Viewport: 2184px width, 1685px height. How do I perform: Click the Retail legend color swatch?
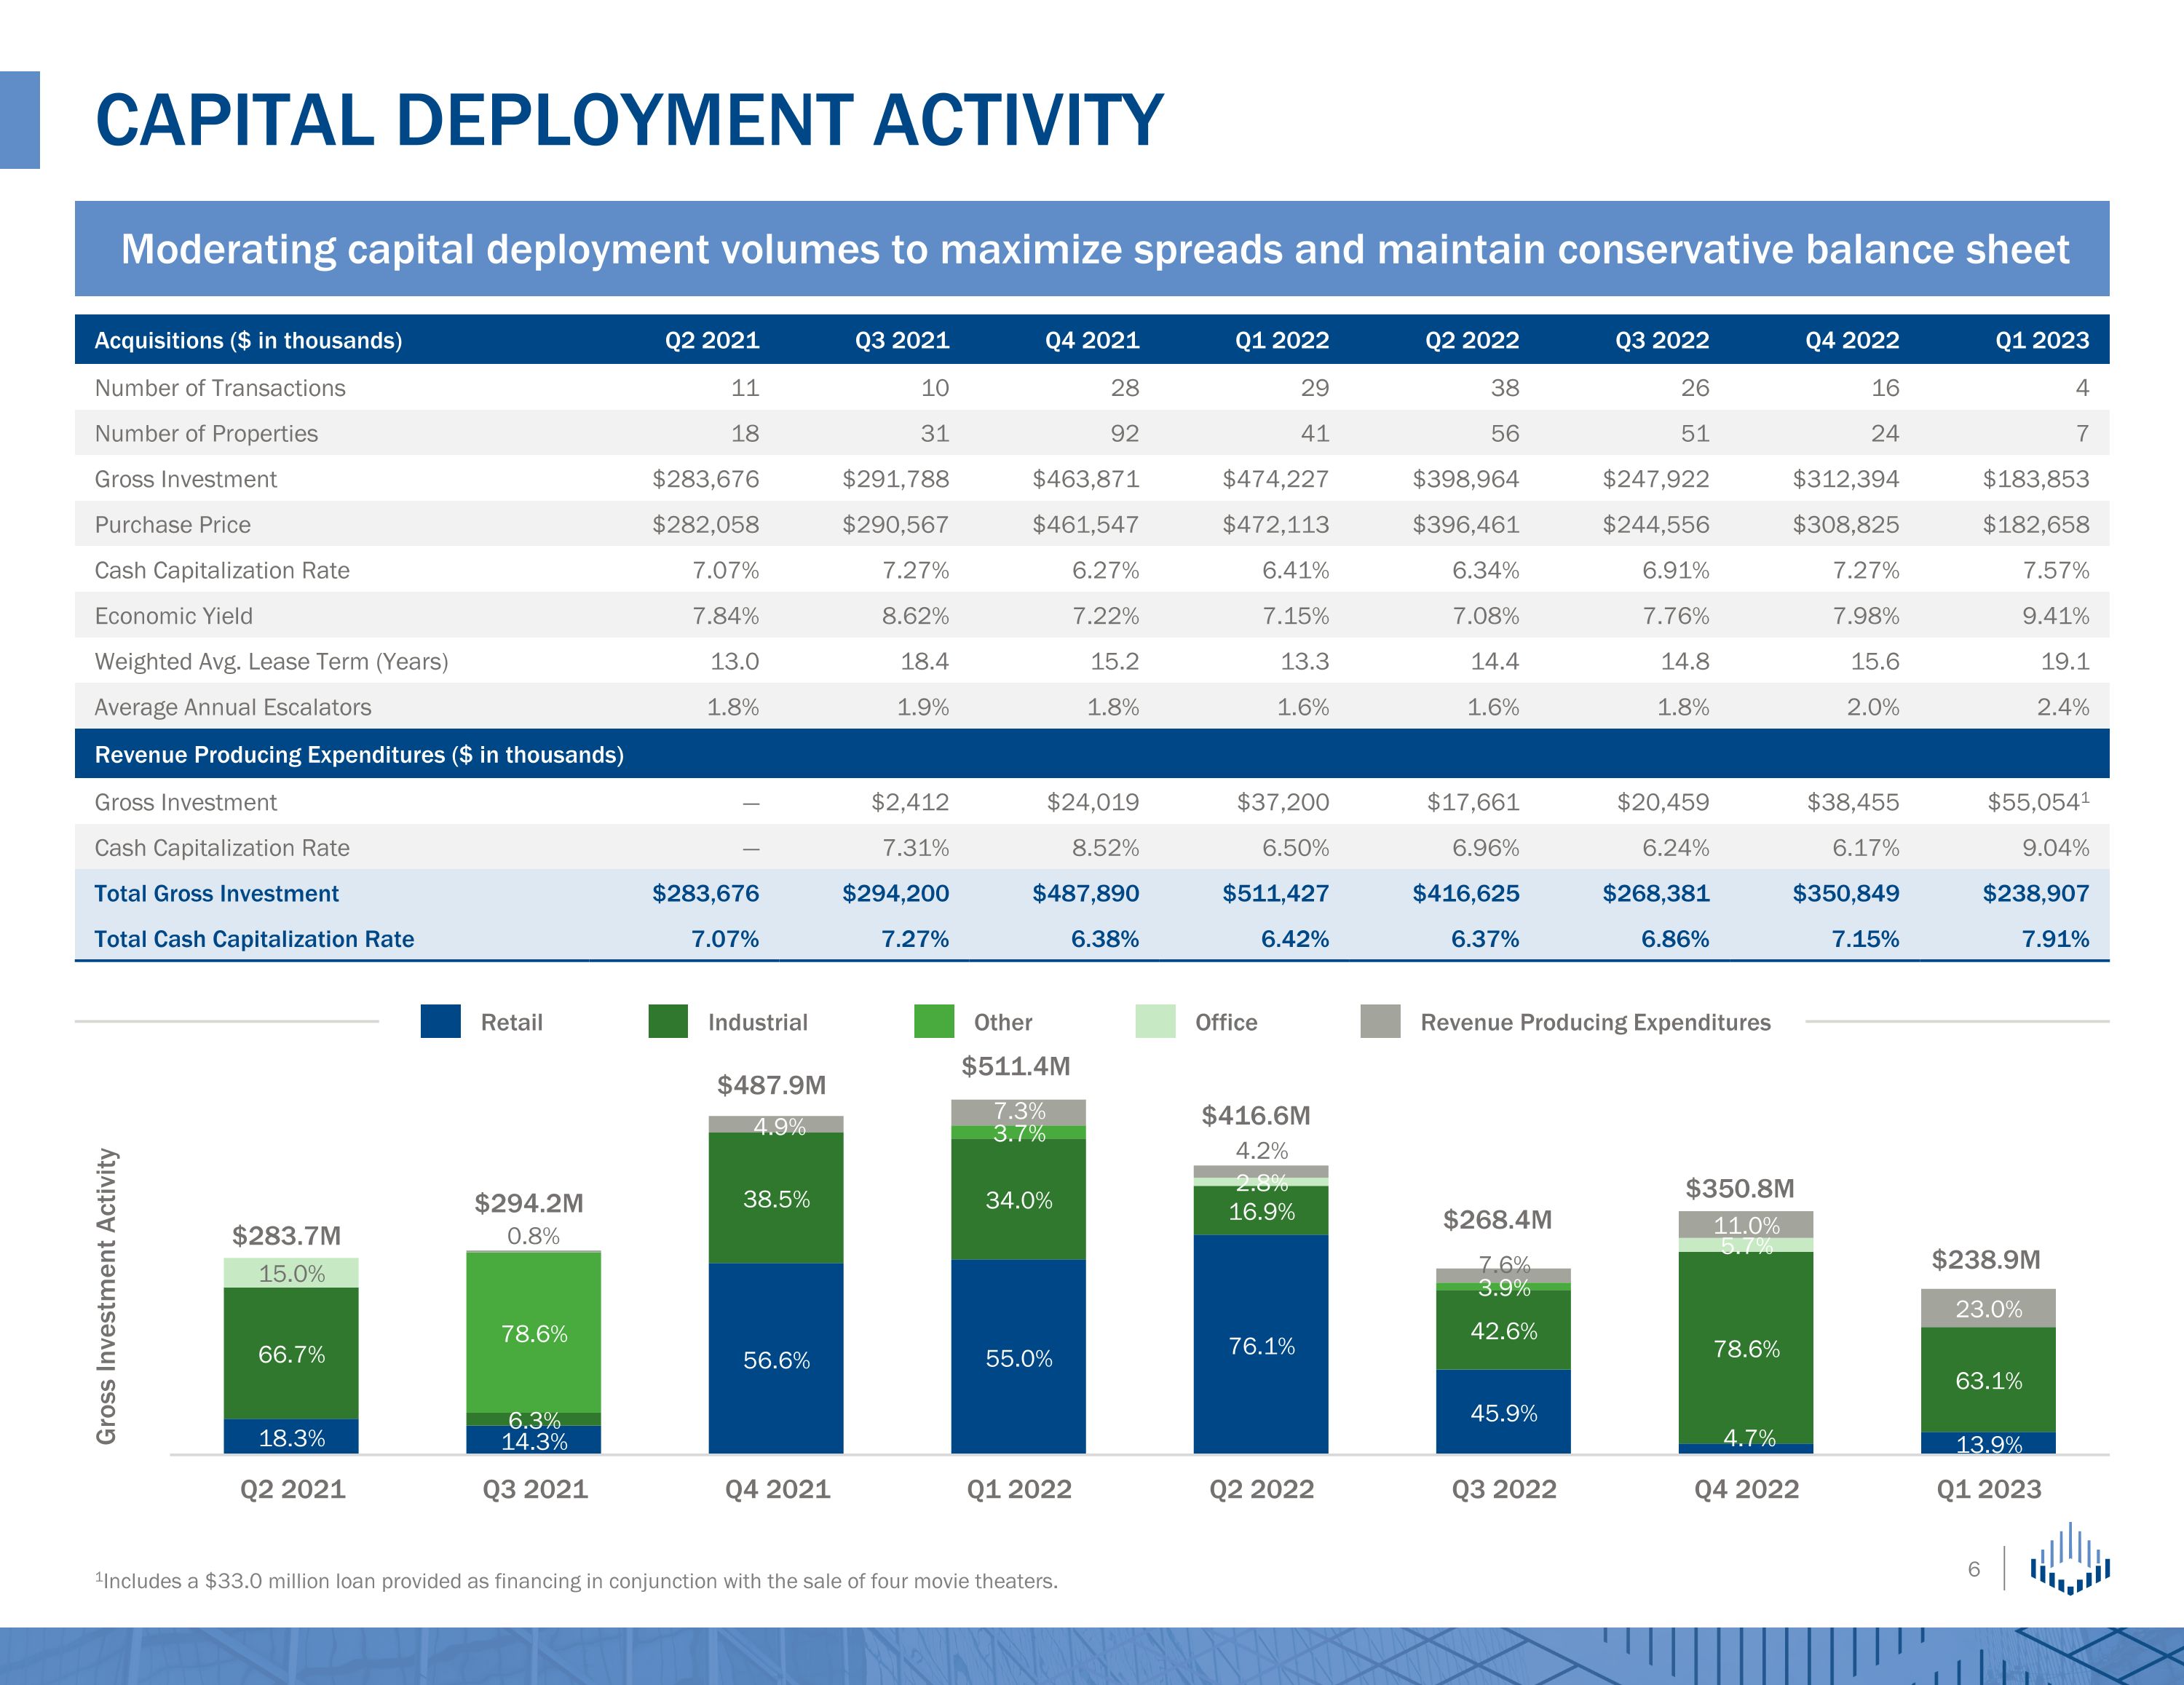(x=440, y=1021)
